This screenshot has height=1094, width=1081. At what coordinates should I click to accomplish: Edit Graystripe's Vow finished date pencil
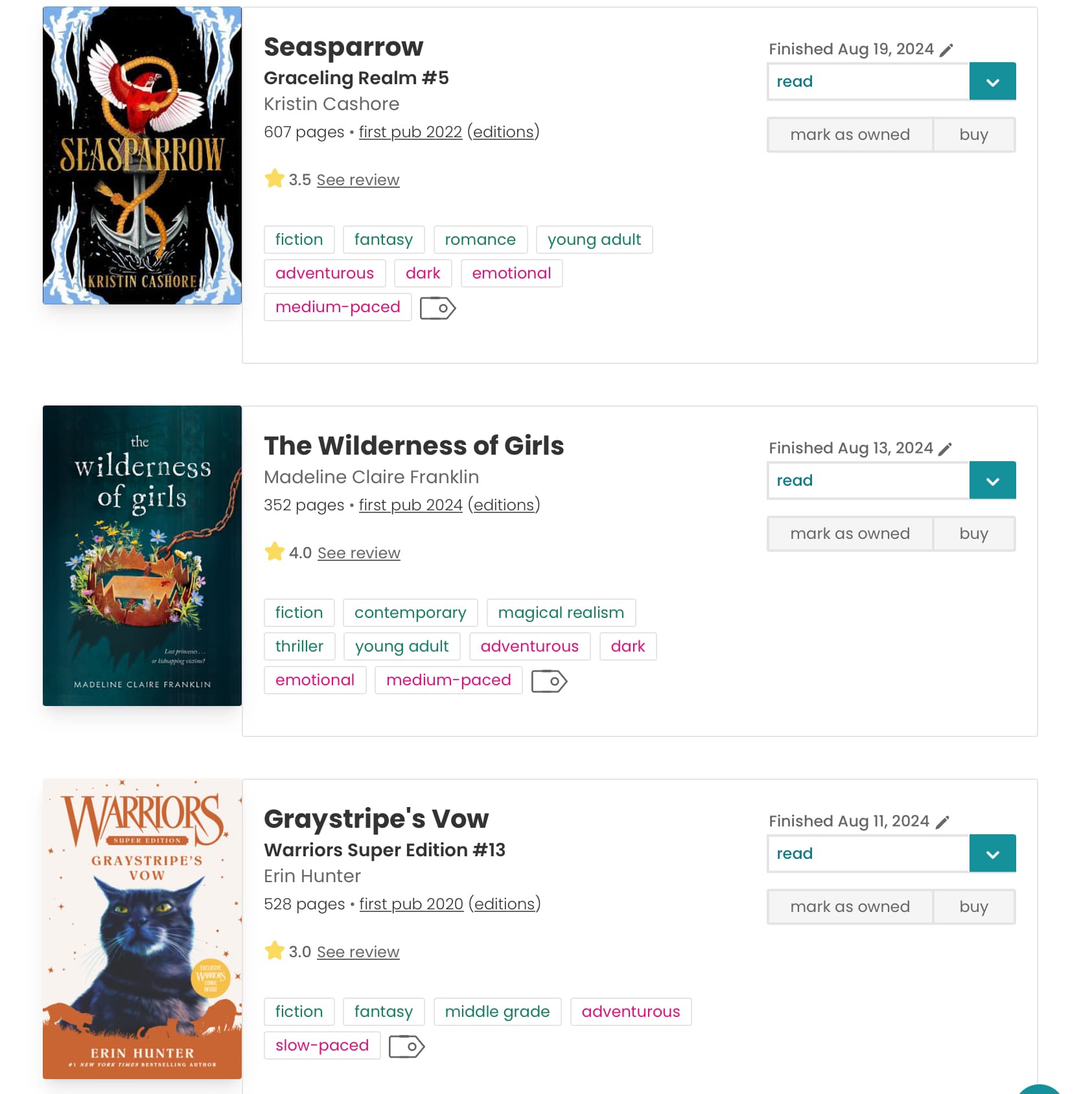click(x=942, y=823)
